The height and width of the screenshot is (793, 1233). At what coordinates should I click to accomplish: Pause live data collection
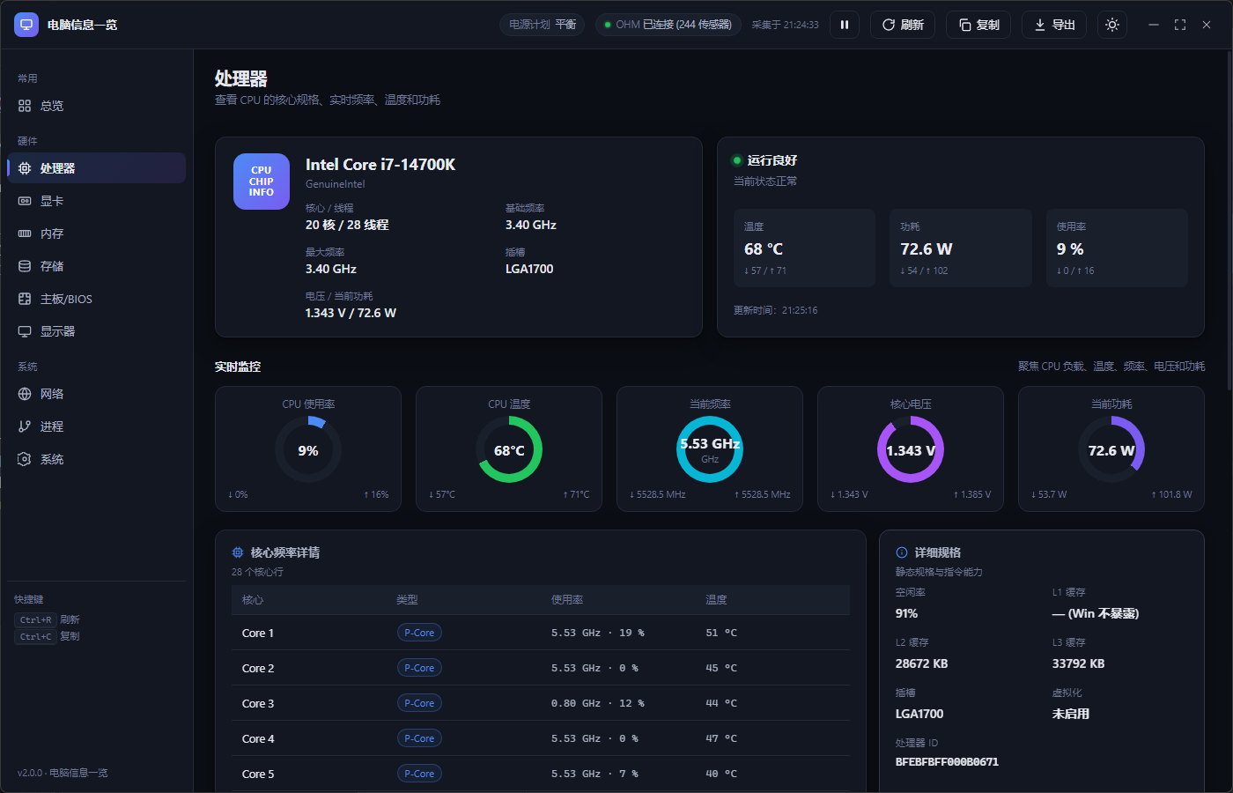tap(845, 25)
